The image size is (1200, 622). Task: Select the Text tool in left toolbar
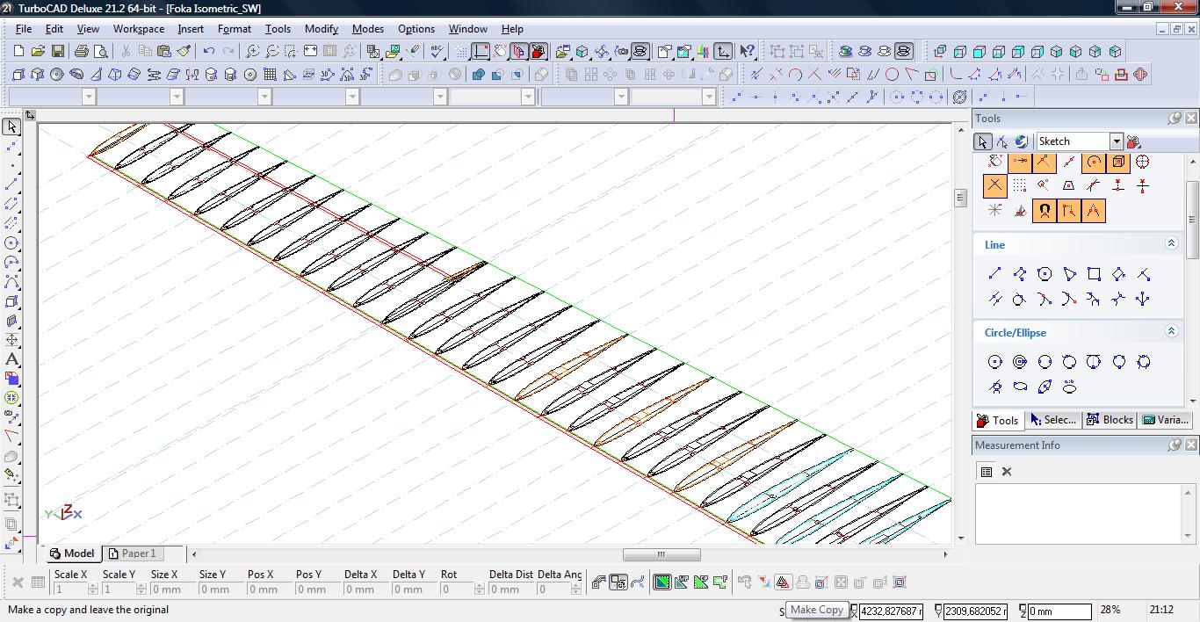click(x=12, y=359)
